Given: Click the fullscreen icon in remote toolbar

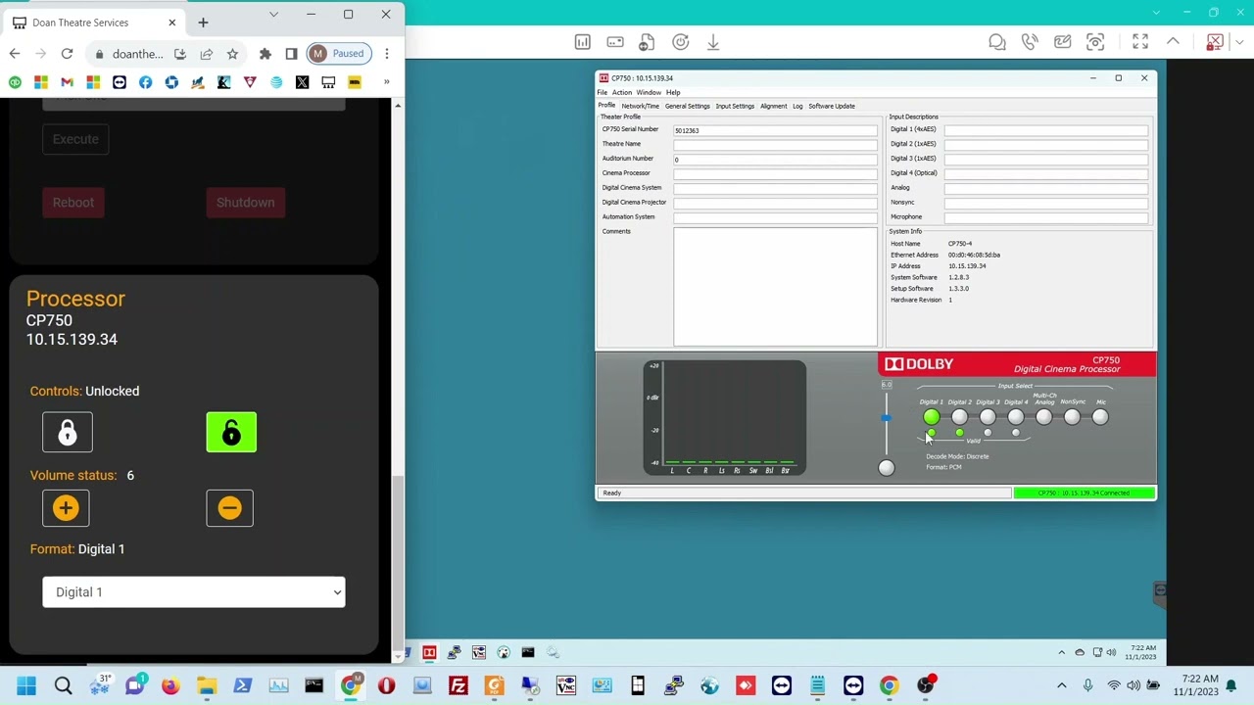Looking at the screenshot, I should tap(1140, 42).
